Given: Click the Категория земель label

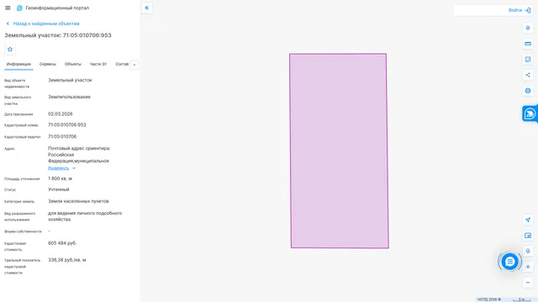Looking at the screenshot, I should coord(19,201).
